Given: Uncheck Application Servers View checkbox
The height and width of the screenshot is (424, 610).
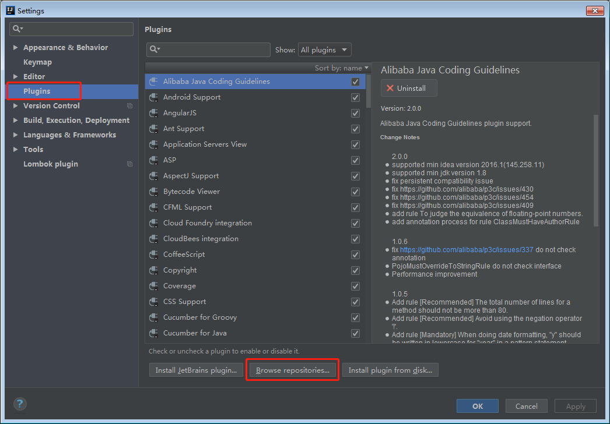Looking at the screenshot, I should [x=355, y=144].
